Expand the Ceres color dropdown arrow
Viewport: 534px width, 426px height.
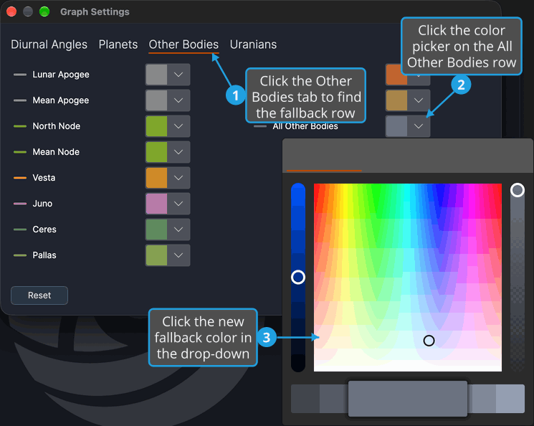[178, 229]
